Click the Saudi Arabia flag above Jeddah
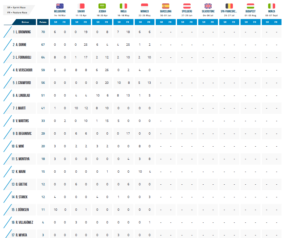The image size is (285, 238). click(x=102, y=6)
